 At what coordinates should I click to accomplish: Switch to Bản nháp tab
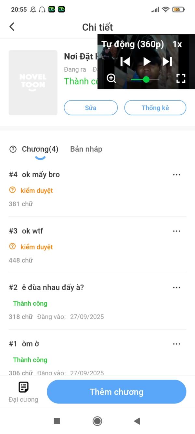[x=86, y=149]
